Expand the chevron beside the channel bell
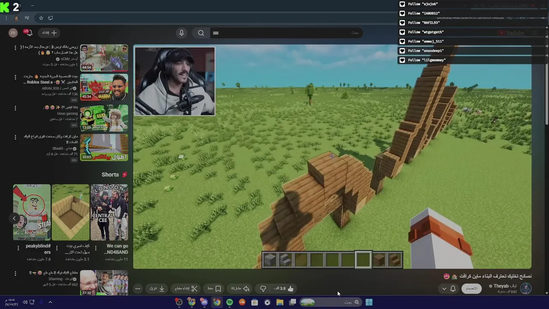 (x=444, y=289)
